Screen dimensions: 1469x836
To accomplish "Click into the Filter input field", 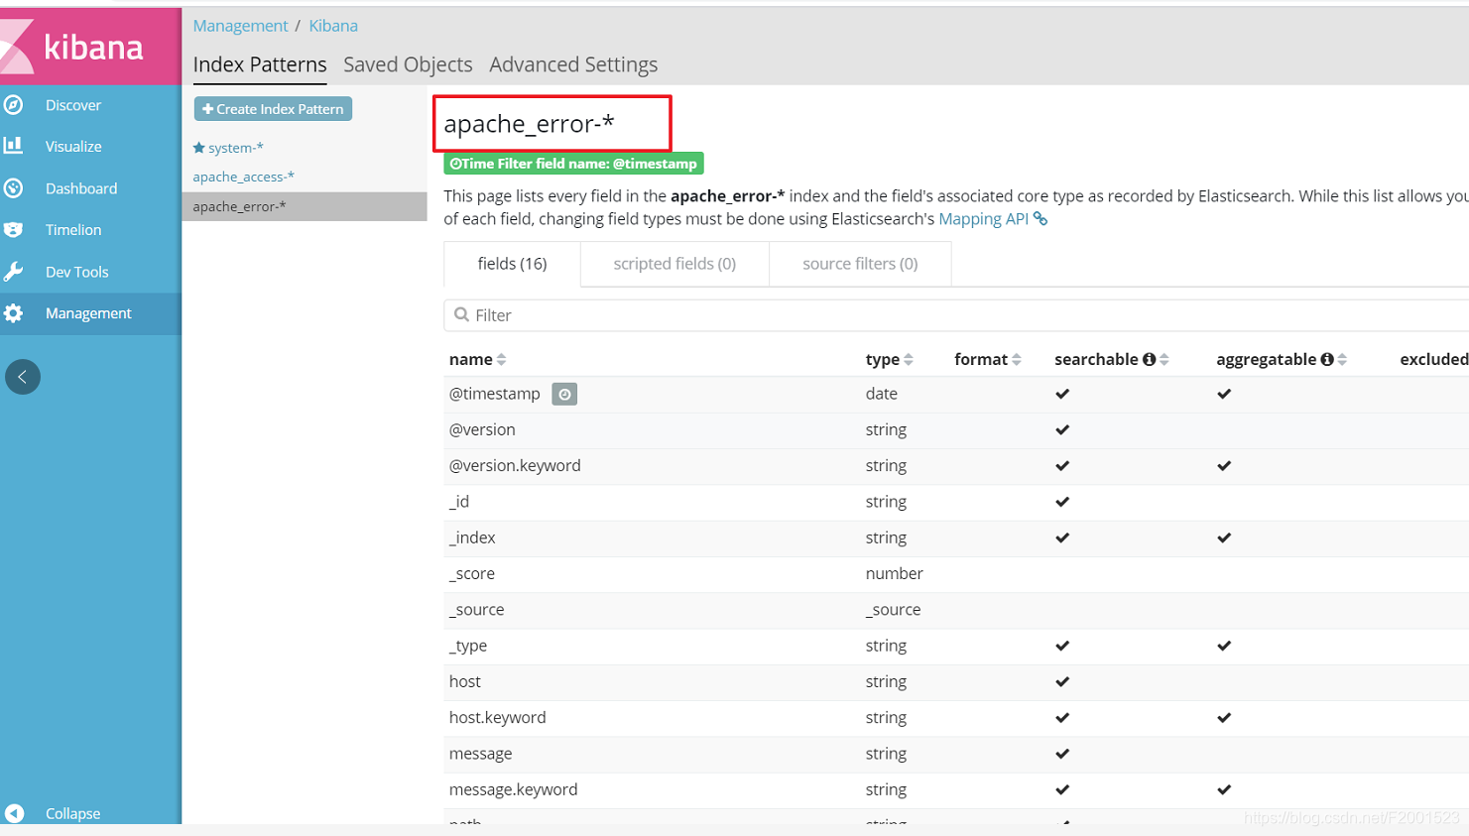I will 956,314.
